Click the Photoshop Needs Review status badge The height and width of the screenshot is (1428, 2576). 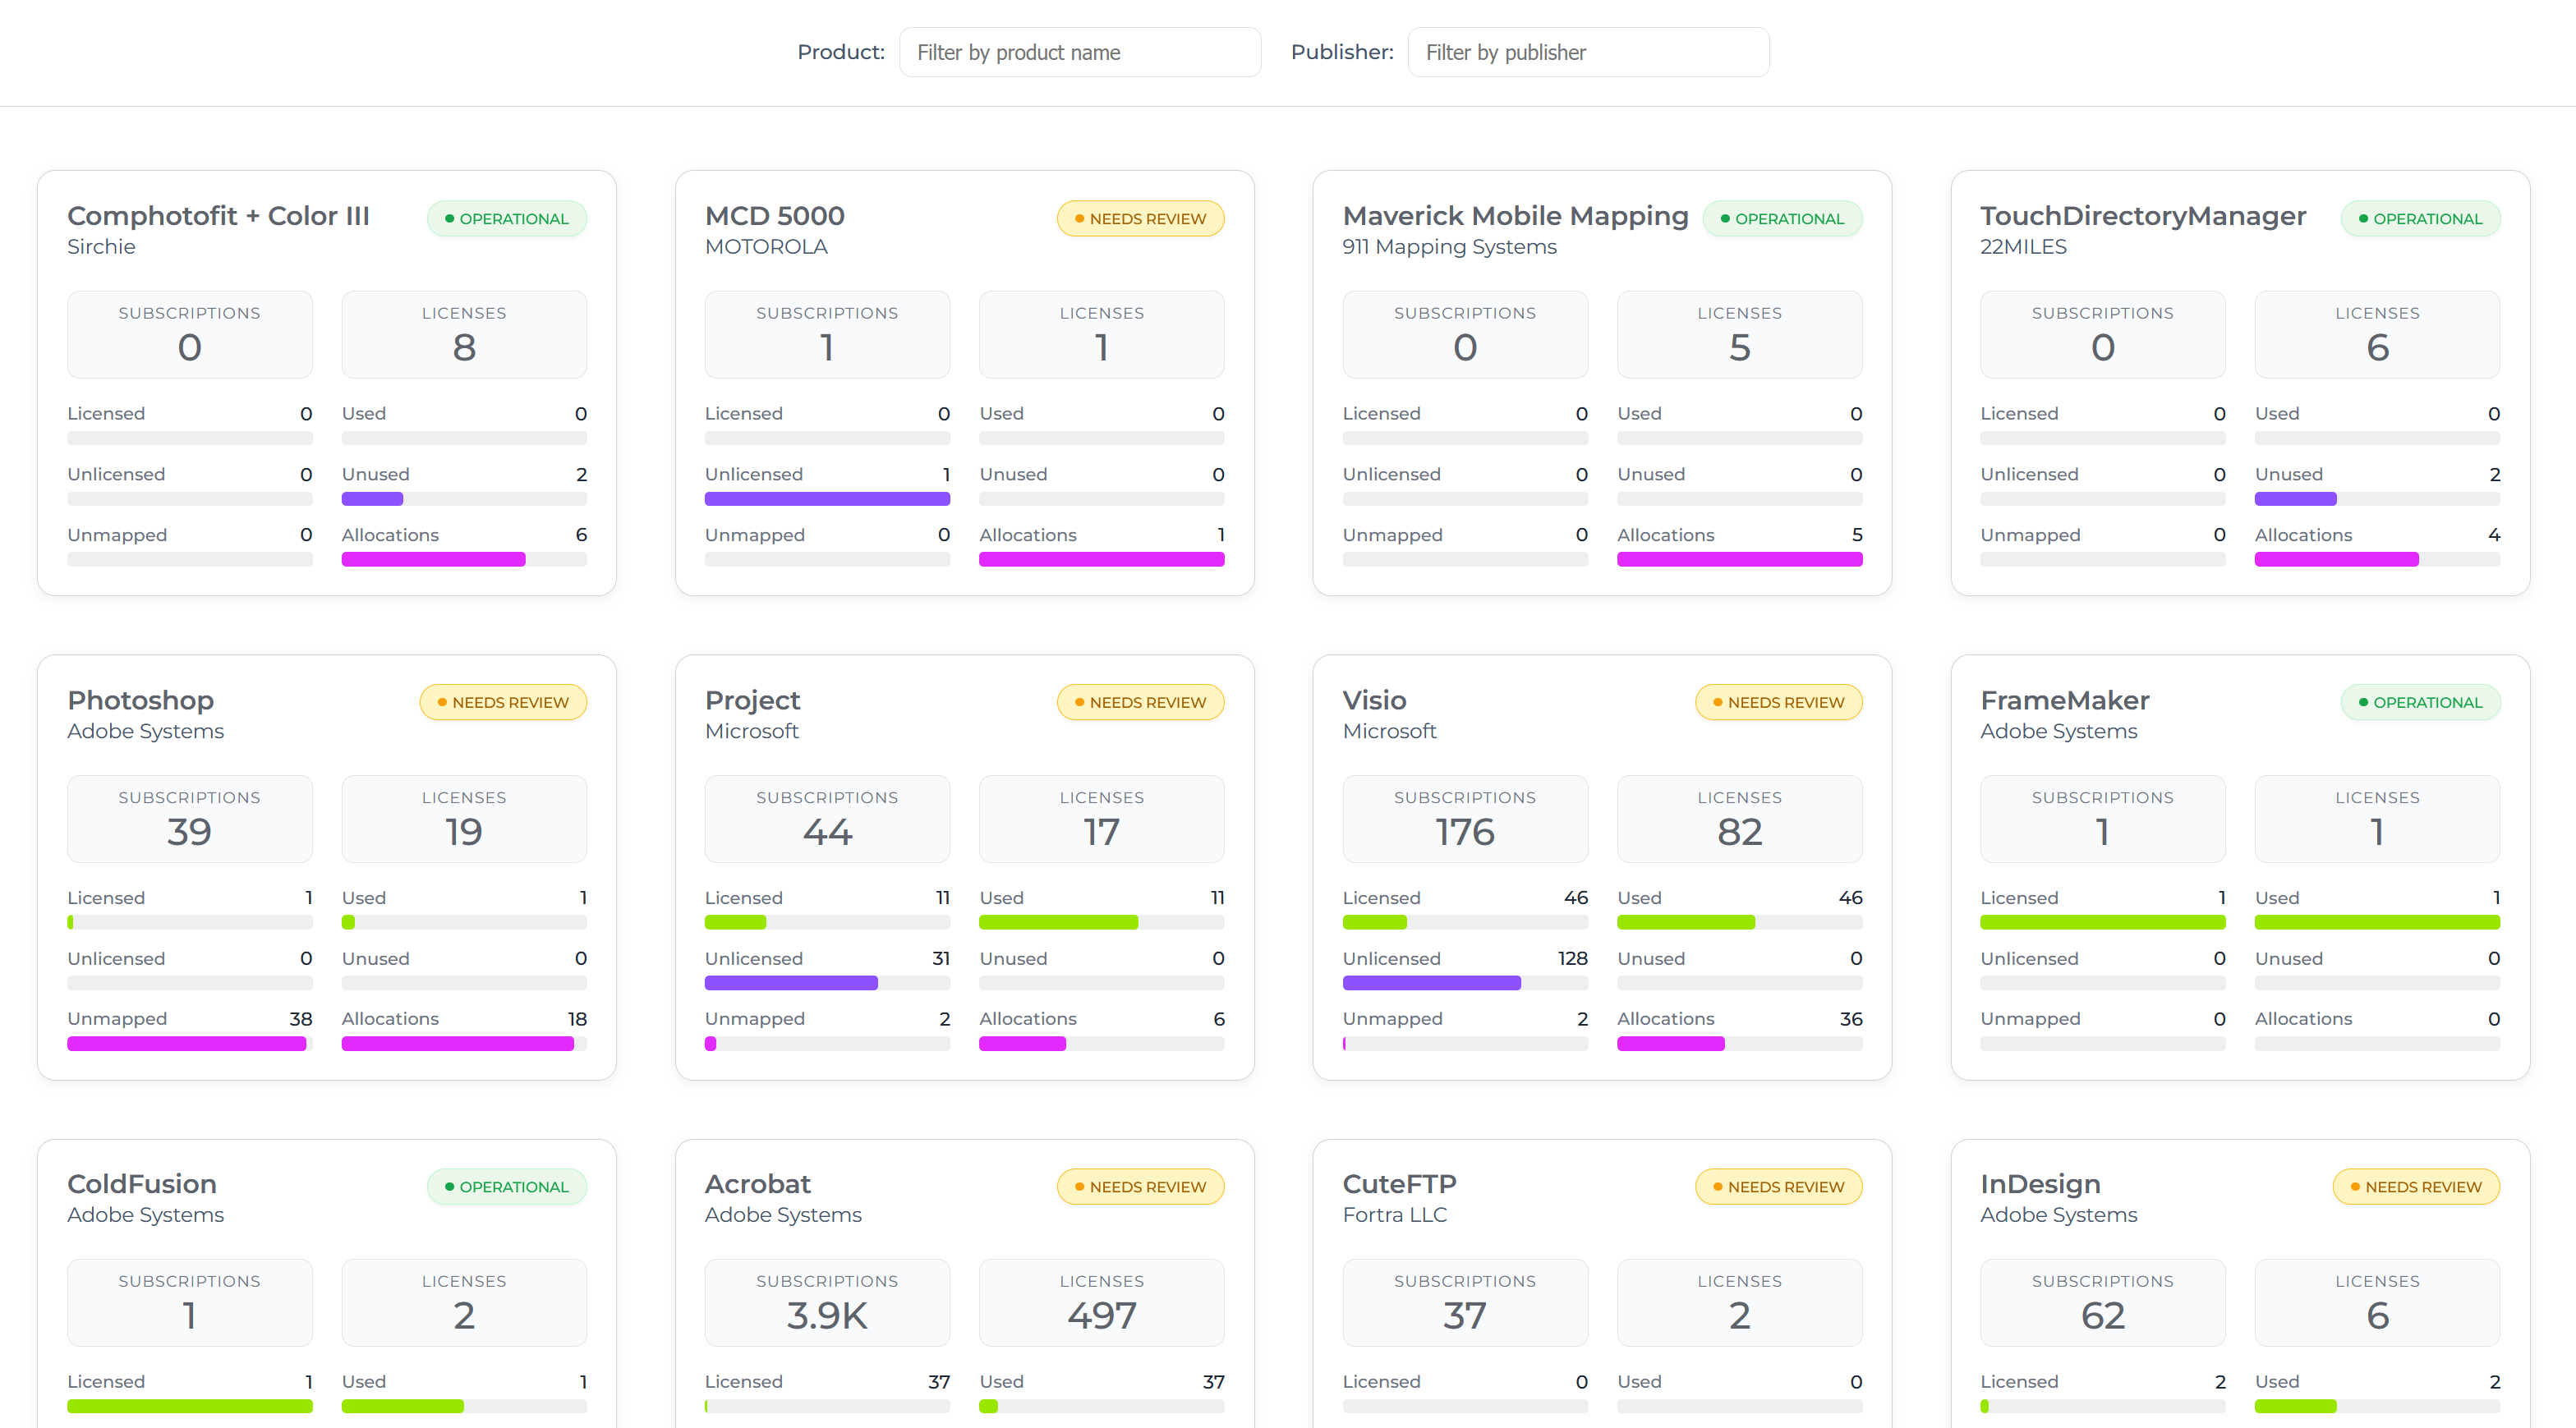click(502, 702)
